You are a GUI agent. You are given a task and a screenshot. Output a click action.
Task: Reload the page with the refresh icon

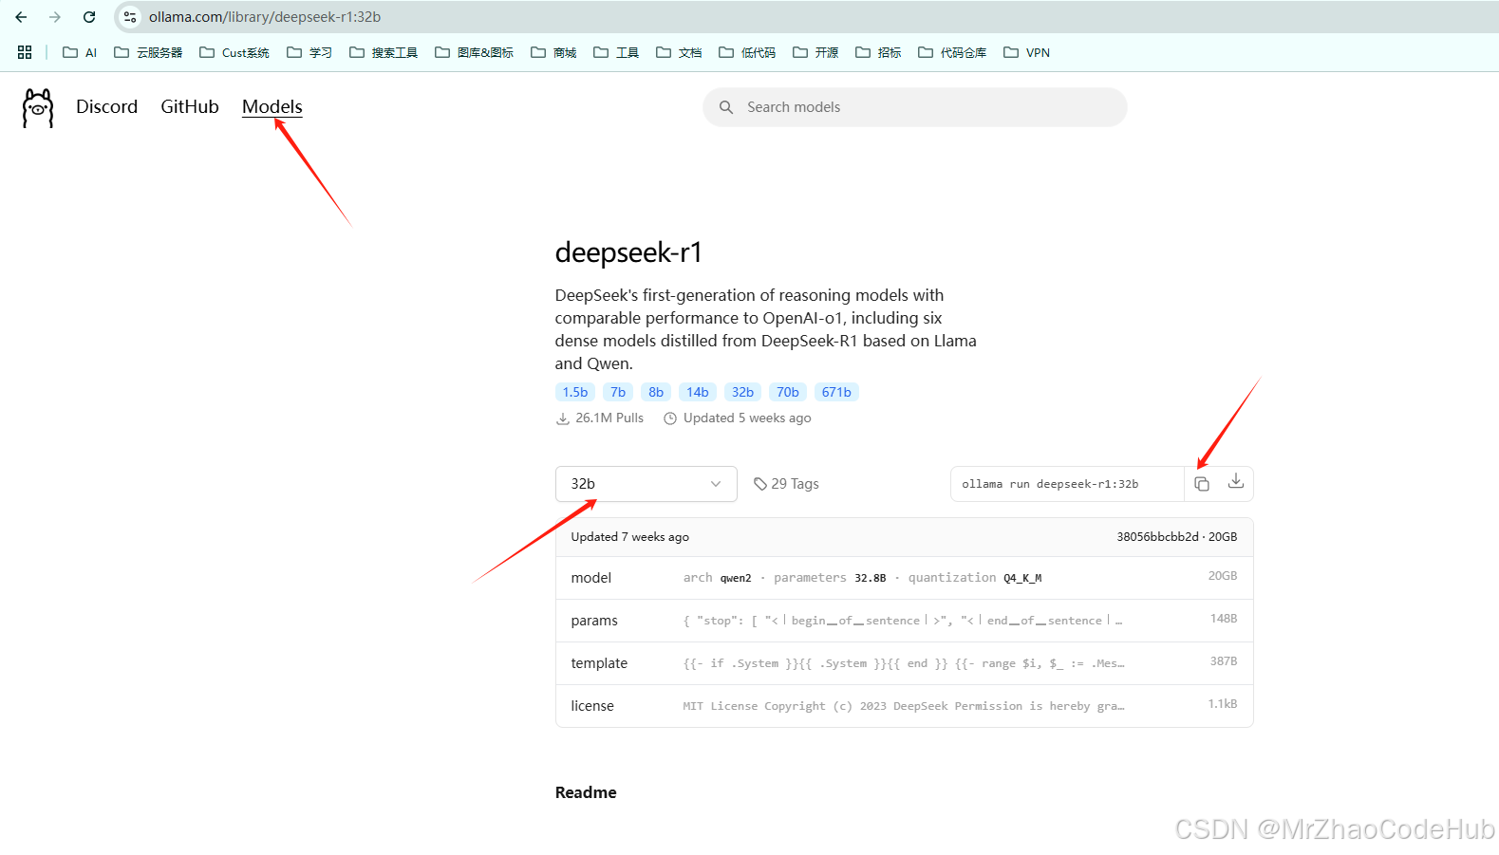[89, 17]
